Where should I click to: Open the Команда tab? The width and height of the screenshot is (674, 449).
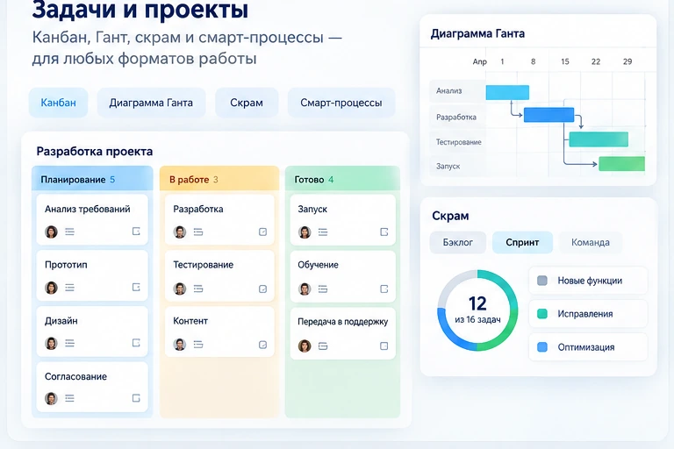click(x=590, y=242)
